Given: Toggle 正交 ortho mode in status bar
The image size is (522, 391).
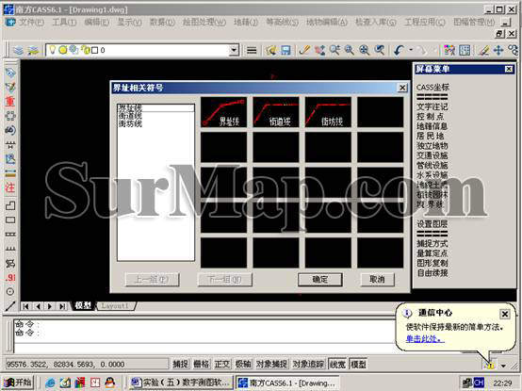Looking at the screenshot, I should click(x=222, y=364).
